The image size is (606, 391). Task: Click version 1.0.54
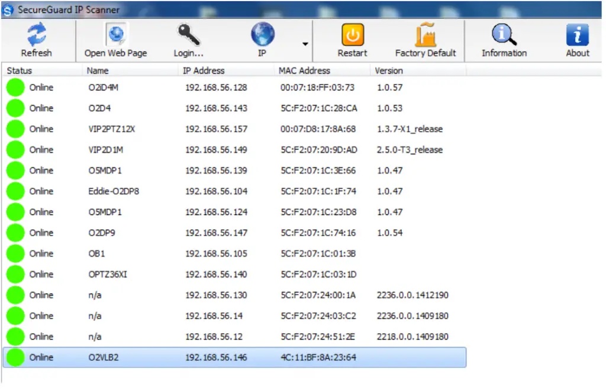pos(389,233)
